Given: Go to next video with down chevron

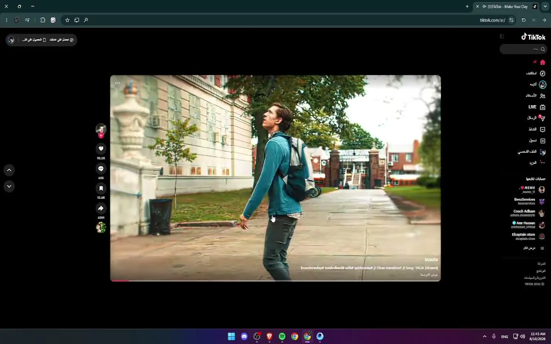Looking at the screenshot, I should [9, 186].
